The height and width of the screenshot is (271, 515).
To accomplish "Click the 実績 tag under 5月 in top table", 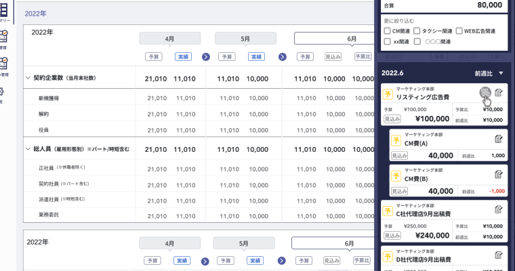I will coord(256,58).
